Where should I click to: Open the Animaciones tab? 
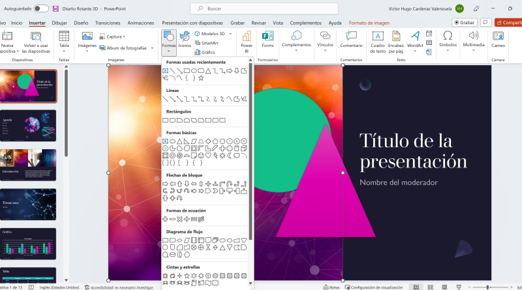click(x=141, y=23)
